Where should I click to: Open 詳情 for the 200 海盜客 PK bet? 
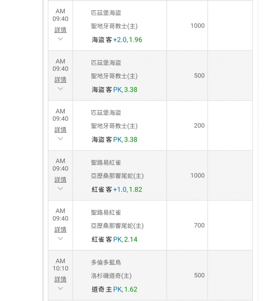60,130
